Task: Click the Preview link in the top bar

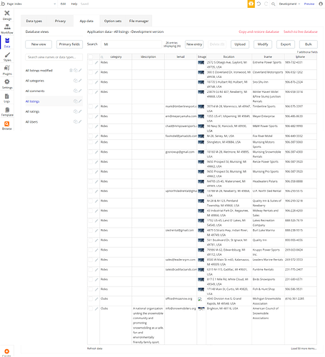Action: tap(309, 4)
